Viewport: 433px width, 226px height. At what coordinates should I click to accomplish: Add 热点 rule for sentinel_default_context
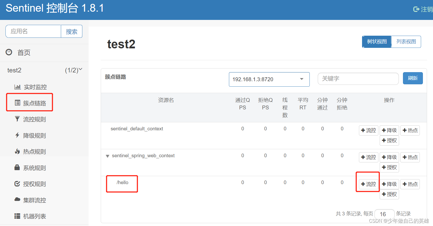pyautogui.click(x=410, y=130)
